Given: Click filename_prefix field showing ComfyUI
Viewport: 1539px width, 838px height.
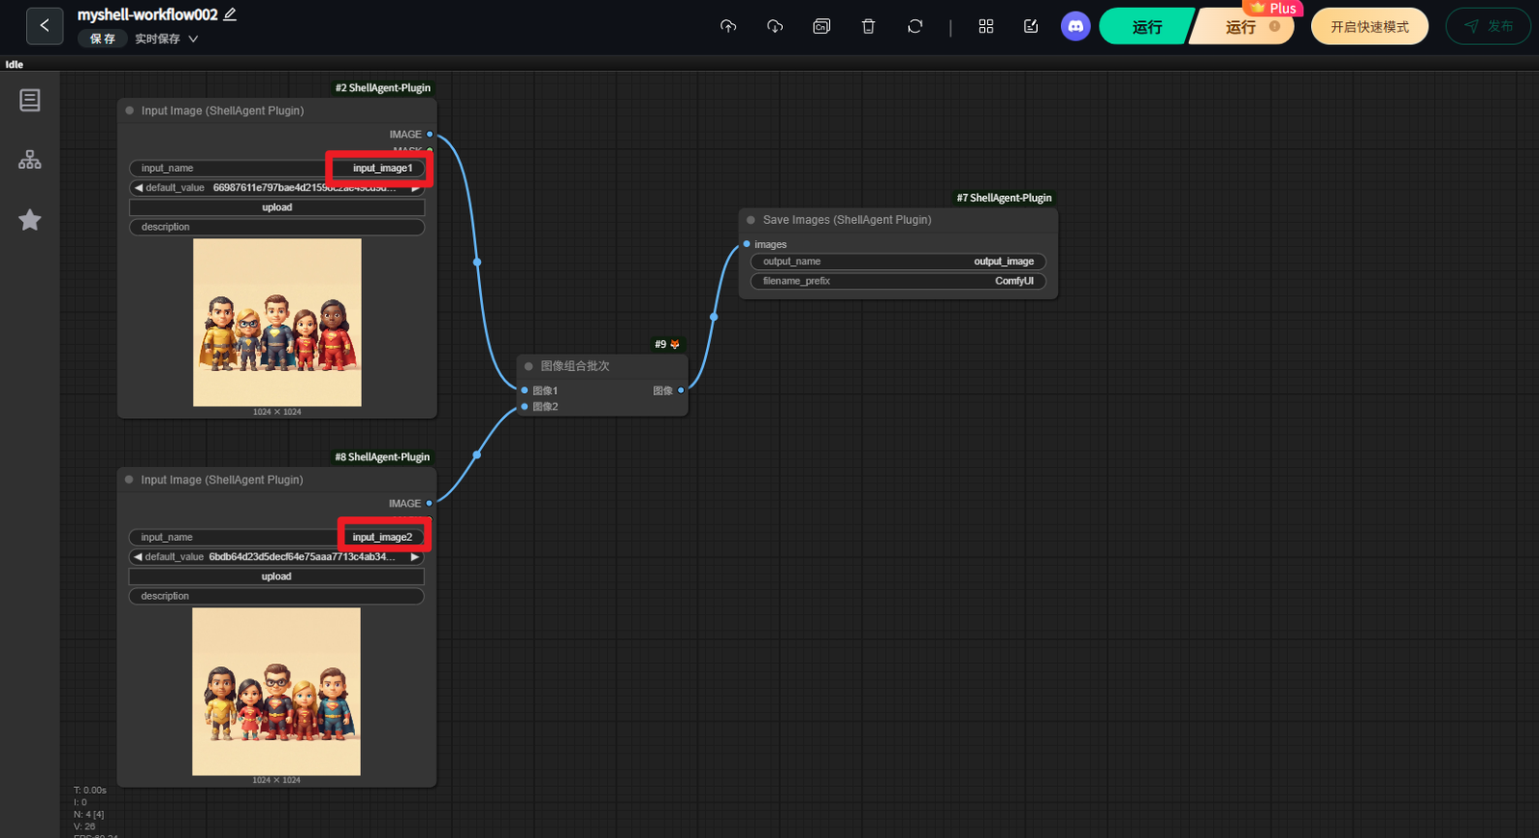Looking at the screenshot, I should (x=898, y=281).
